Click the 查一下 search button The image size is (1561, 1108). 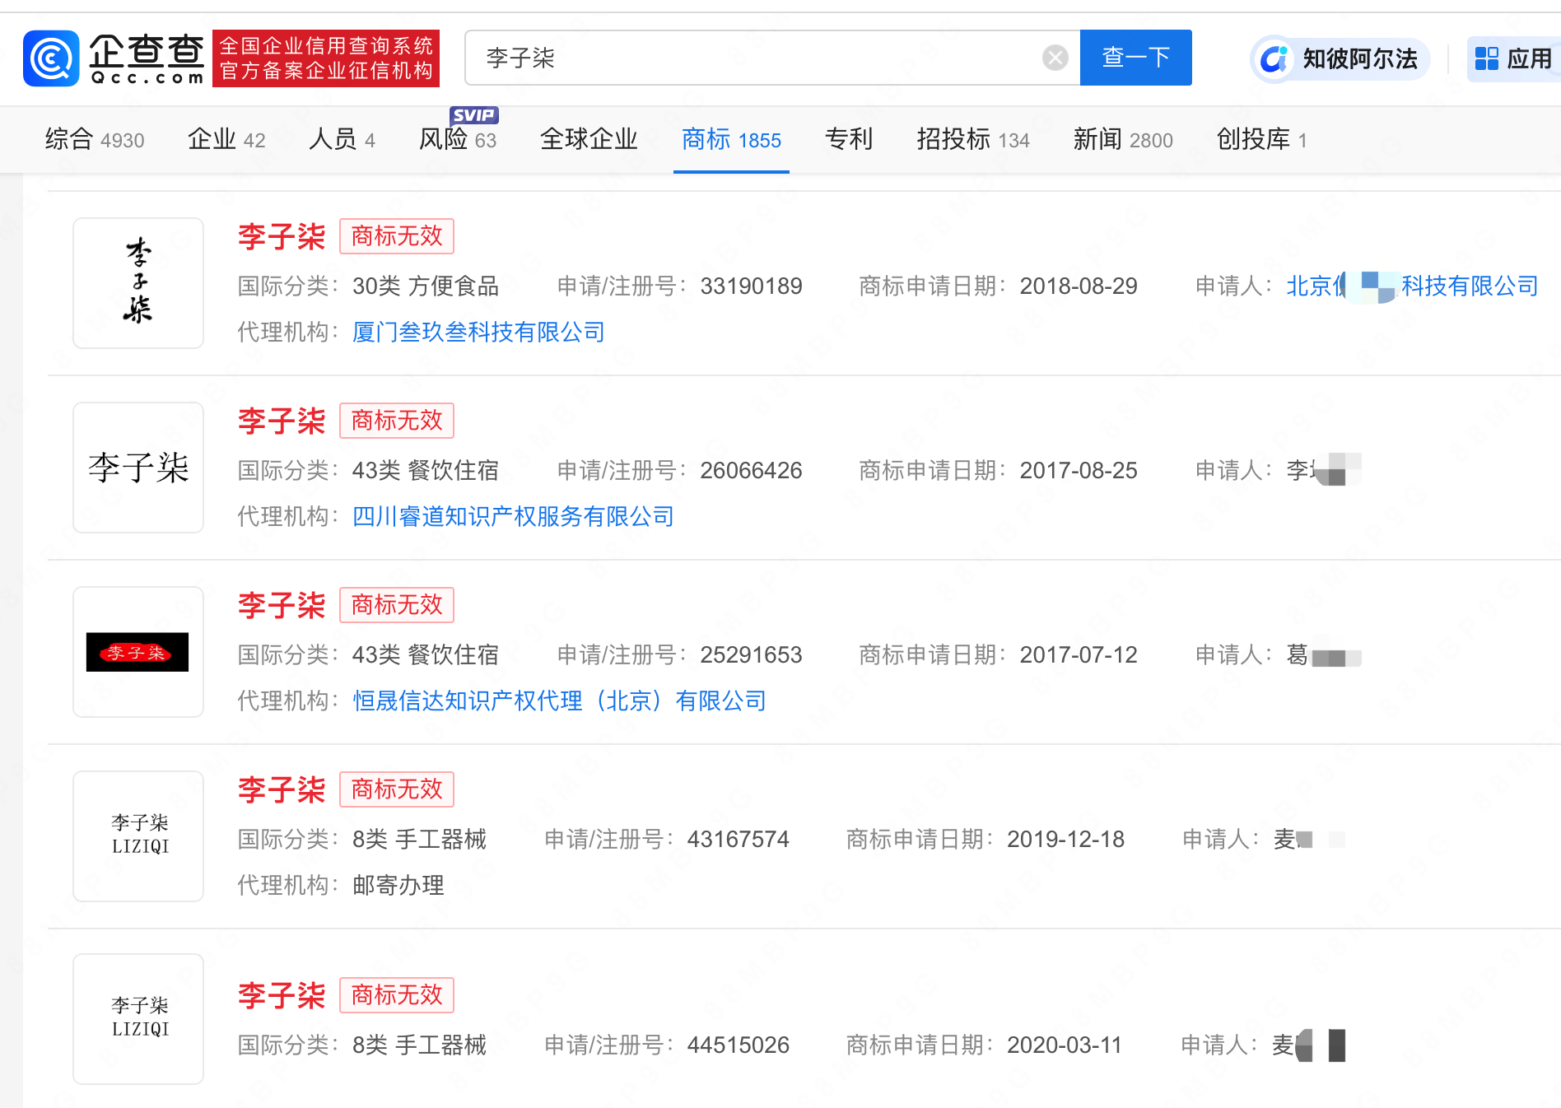[1135, 58]
